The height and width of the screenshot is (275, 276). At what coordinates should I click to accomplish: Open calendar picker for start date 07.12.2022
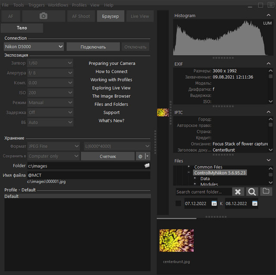[214, 203]
